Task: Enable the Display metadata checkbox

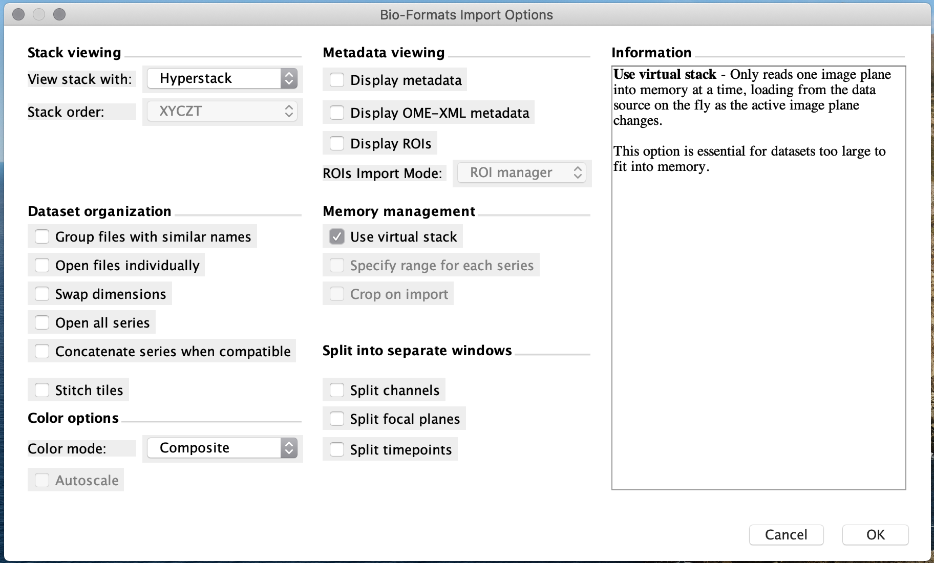Action: [337, 80]
